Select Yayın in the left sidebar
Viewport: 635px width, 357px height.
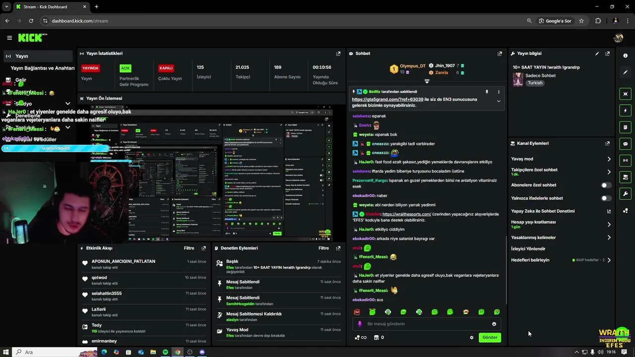click(38, 56)
